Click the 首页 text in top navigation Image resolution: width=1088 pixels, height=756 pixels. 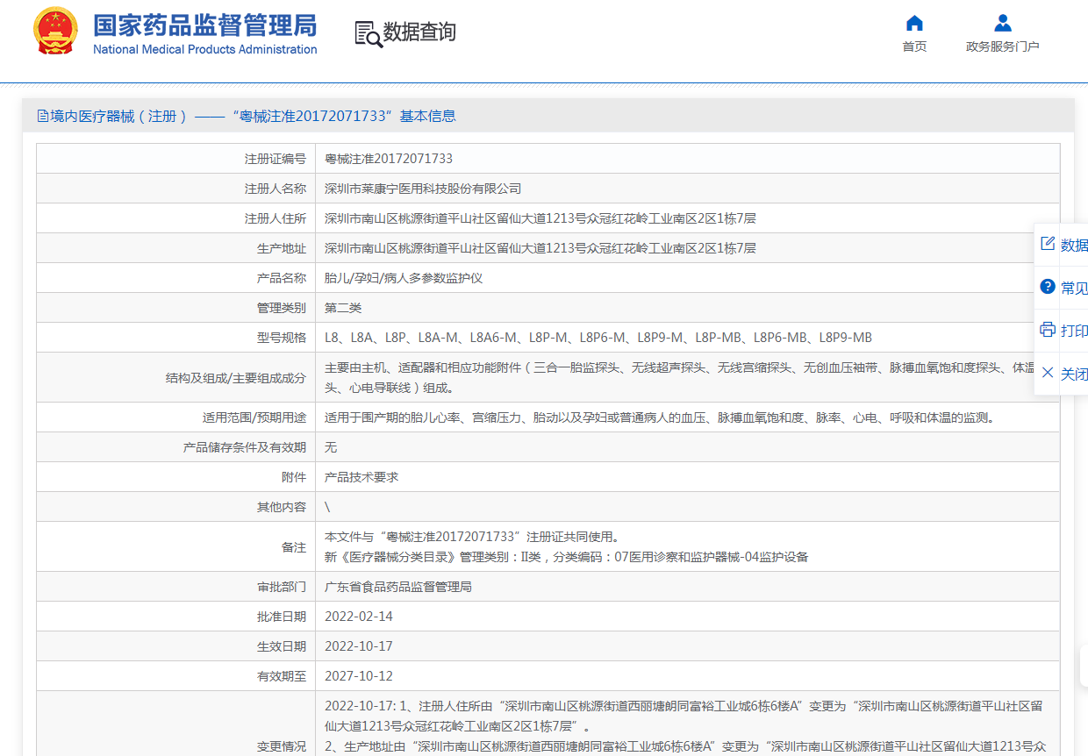tap(914, 46)
